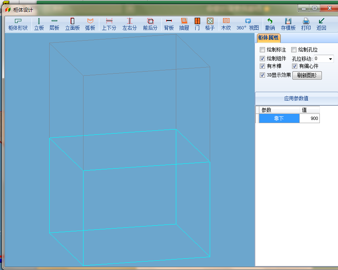Click the 参数 column header
This screenshot has width=338, height=270.
(279, 110)
